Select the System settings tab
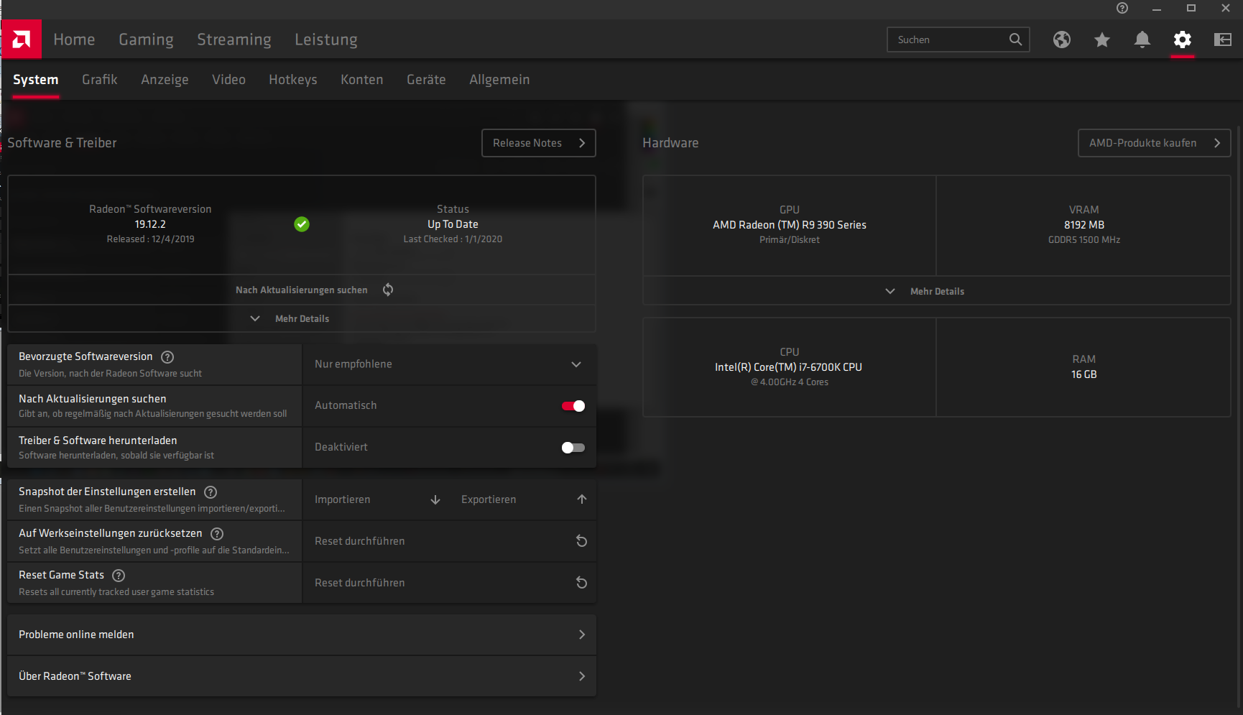This screenshot has height=715, width=1243. click(36, 80)
